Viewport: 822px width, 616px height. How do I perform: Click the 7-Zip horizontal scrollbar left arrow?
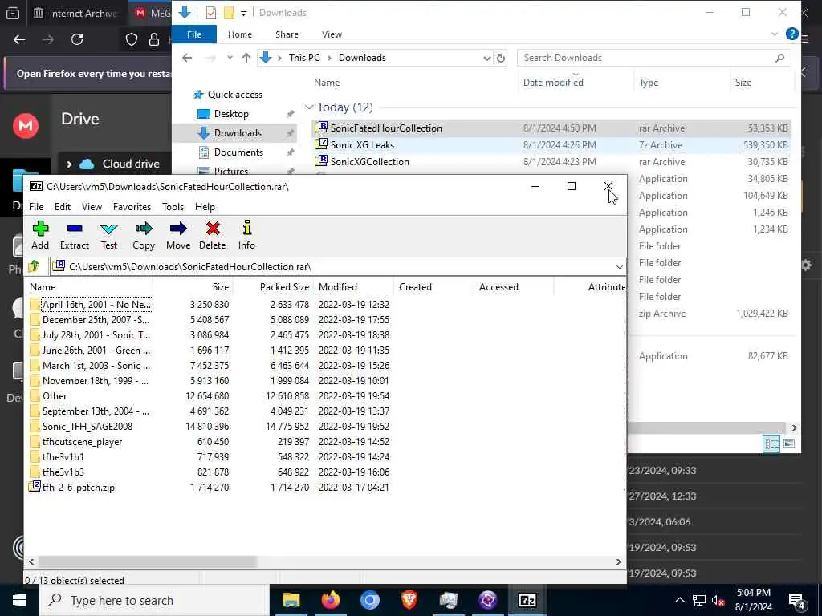click(31, 561)
